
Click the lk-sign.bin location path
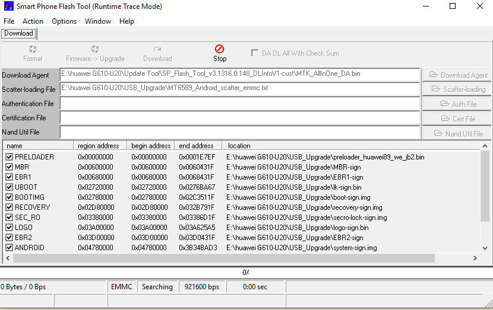pyautogui.click(x=293, y=187)
